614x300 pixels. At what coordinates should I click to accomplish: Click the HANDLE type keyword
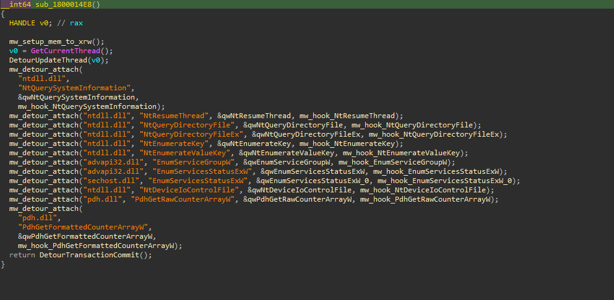click(23, 23)
